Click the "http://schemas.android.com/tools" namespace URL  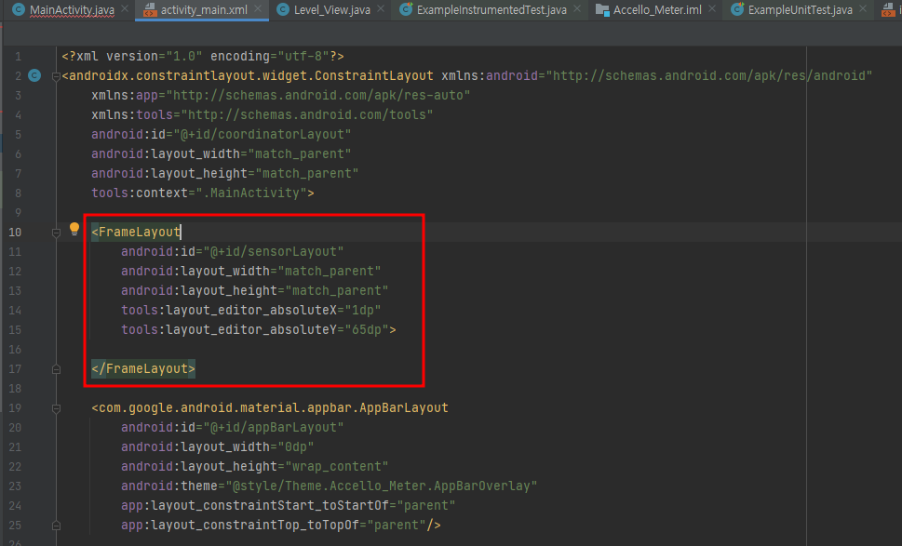306,114
